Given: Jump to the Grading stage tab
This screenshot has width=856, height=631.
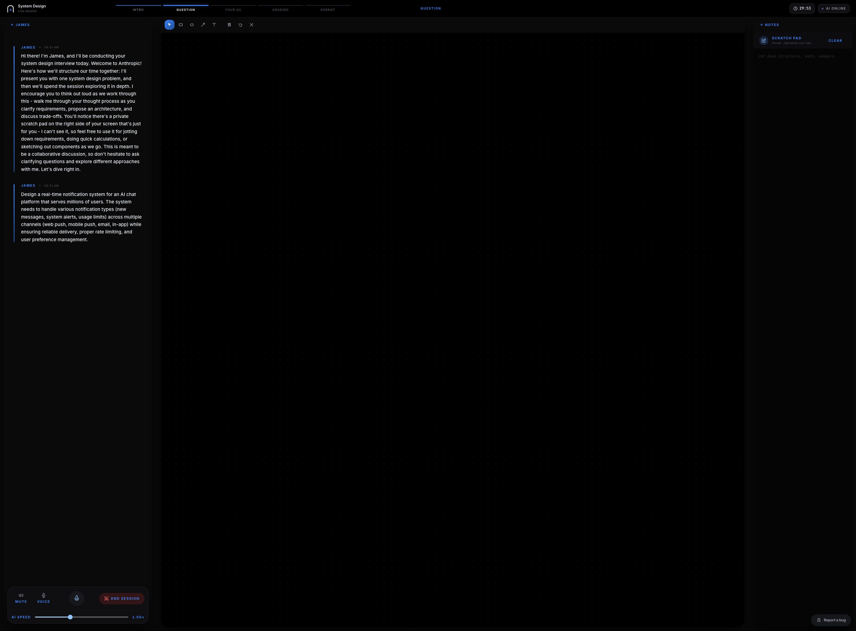Looking at the screenshot, I should [280, 10].
